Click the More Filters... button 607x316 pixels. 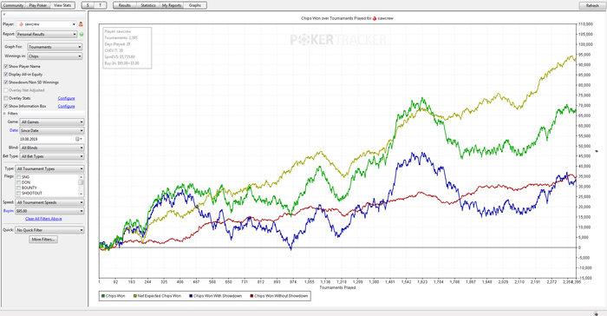click(x=43, y=240)
